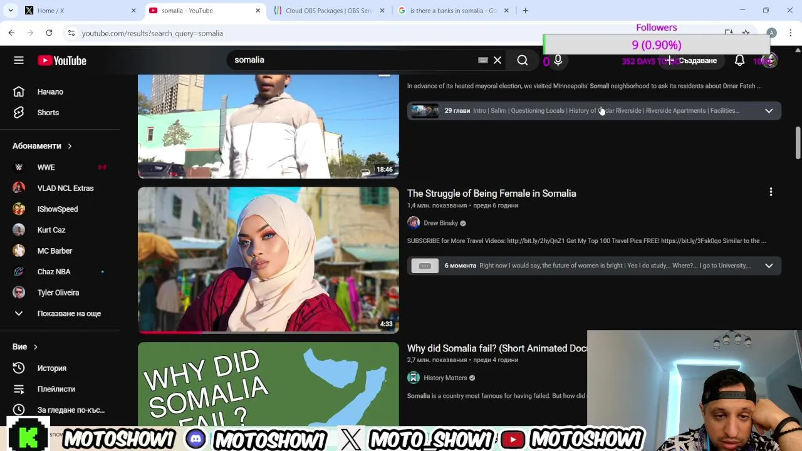Click the page vertical scrollbar thumb
This screenshot has width=802, height=451.
point(798,143)
